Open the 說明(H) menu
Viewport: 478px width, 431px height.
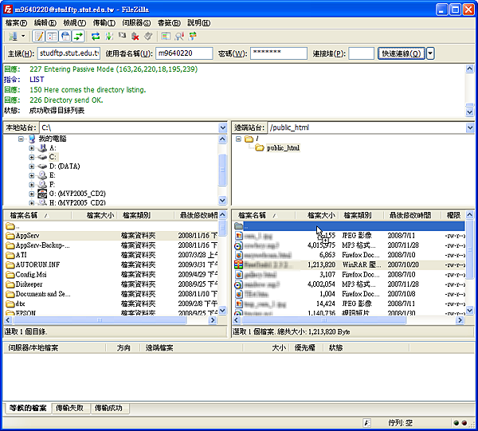[x=198, y=23]
